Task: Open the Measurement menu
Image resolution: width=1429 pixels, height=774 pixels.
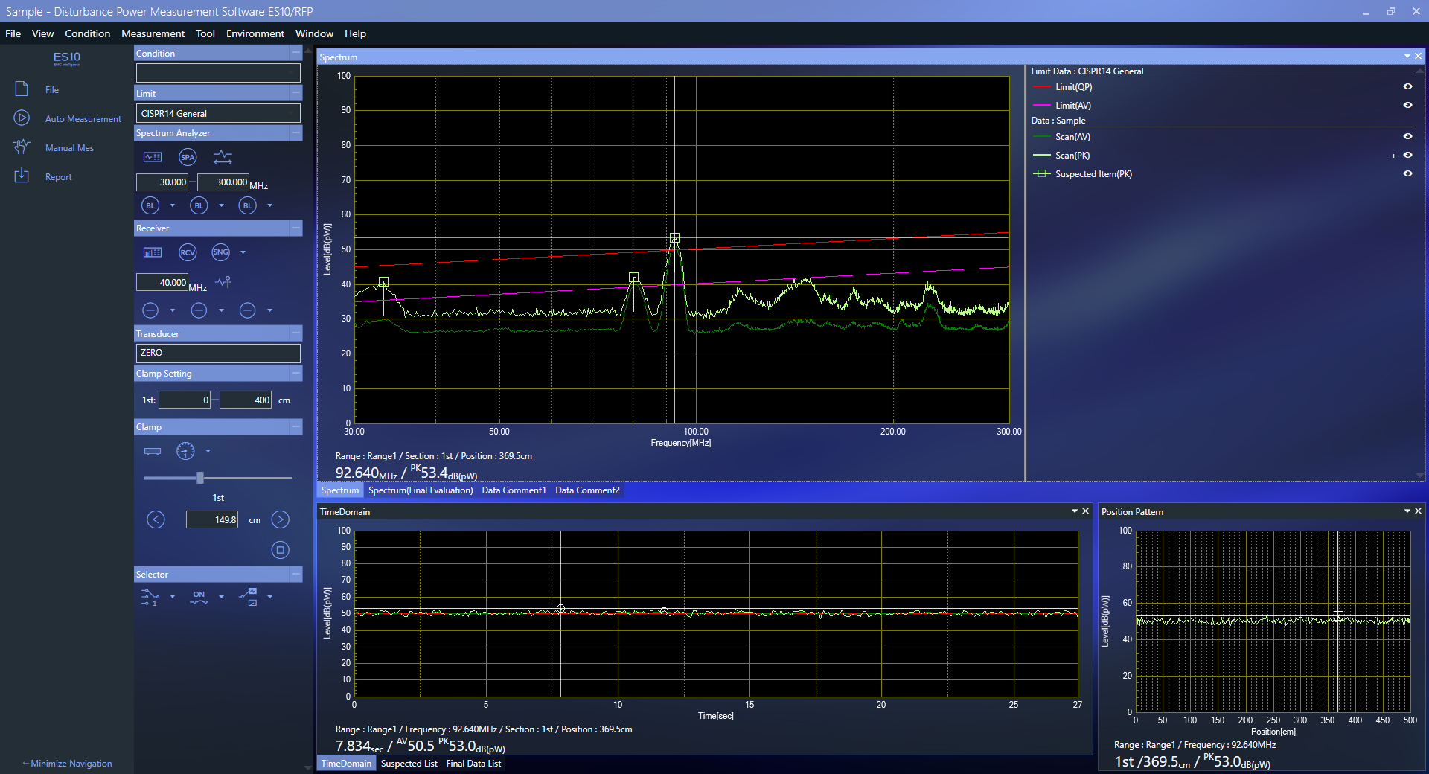Action: pyautogui.click(x=153, y=33)
